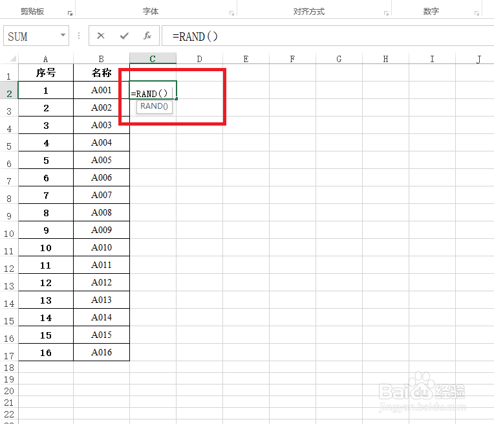Select row 10 header

pyautogui.click(x=9, y=230)
